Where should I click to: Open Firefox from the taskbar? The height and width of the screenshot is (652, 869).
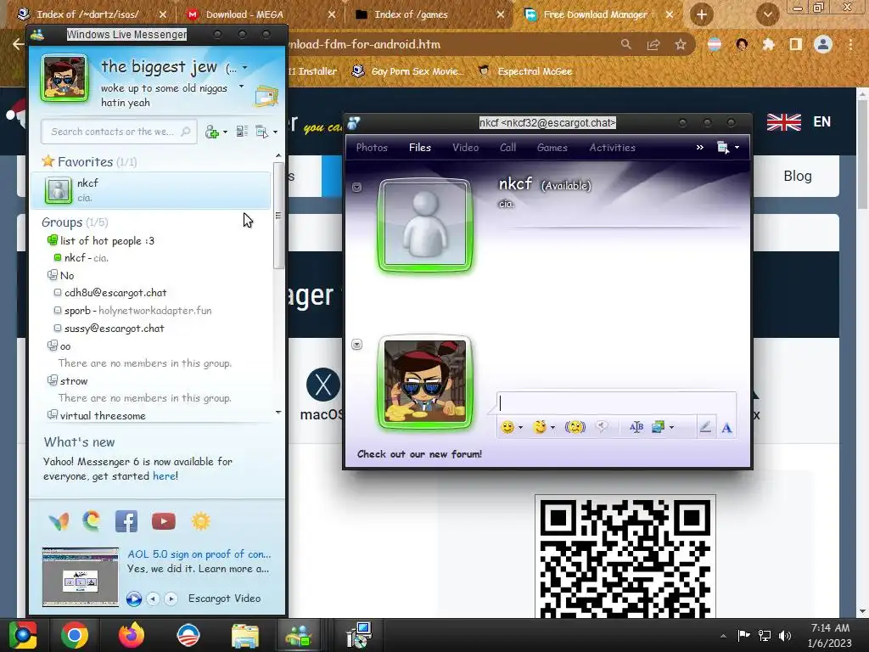(x=132, y=635)
